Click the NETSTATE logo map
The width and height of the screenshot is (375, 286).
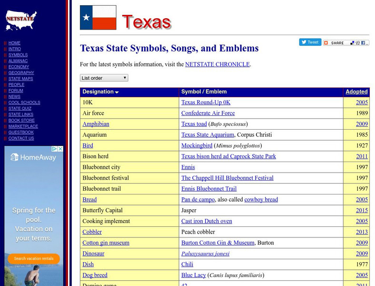pyautogui.click(x=21, y=20)
